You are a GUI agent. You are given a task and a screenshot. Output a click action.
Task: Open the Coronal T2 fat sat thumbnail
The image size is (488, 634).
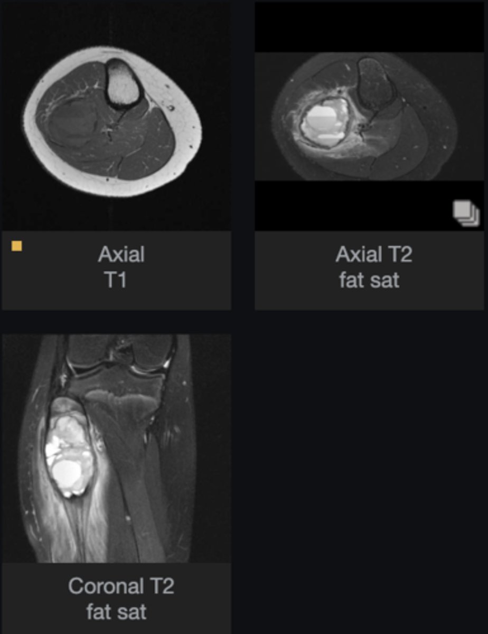[x=116, y=448]
